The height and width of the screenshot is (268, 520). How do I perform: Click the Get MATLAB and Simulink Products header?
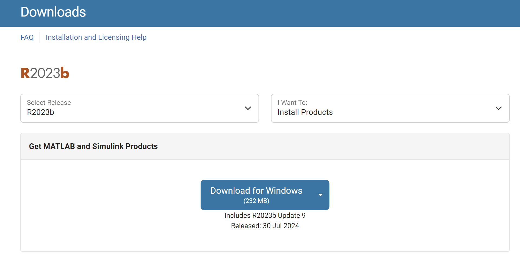coord(93,146)
